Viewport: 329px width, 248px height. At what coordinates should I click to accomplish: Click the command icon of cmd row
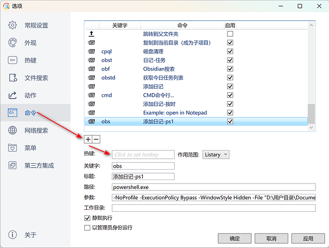click(91, 95)
